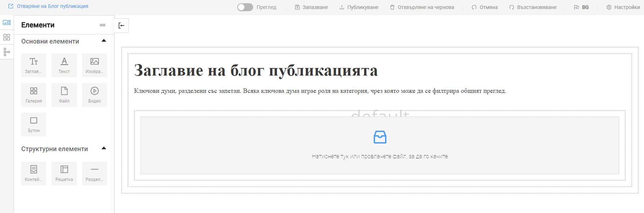Collapse the Основни елементи section
This screenshot has width=644, height=213.
104,41
